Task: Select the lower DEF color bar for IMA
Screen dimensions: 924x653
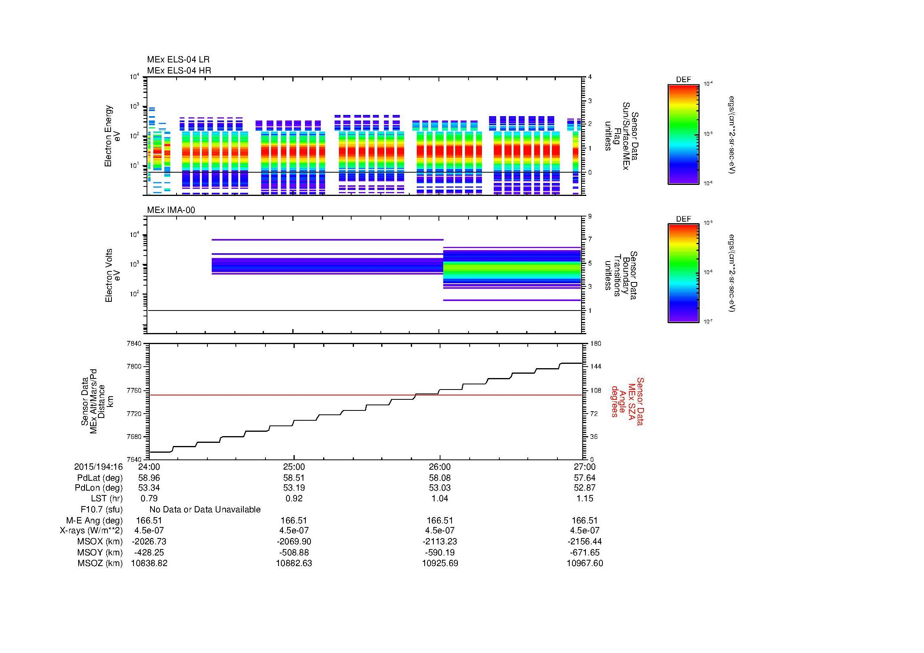Action: (683, 274)
